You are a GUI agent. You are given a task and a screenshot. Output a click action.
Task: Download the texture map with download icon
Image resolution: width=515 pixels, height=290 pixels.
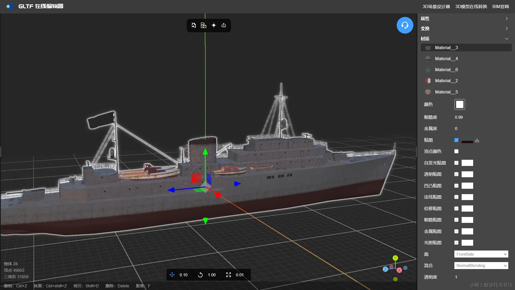[x=477, y=140]
